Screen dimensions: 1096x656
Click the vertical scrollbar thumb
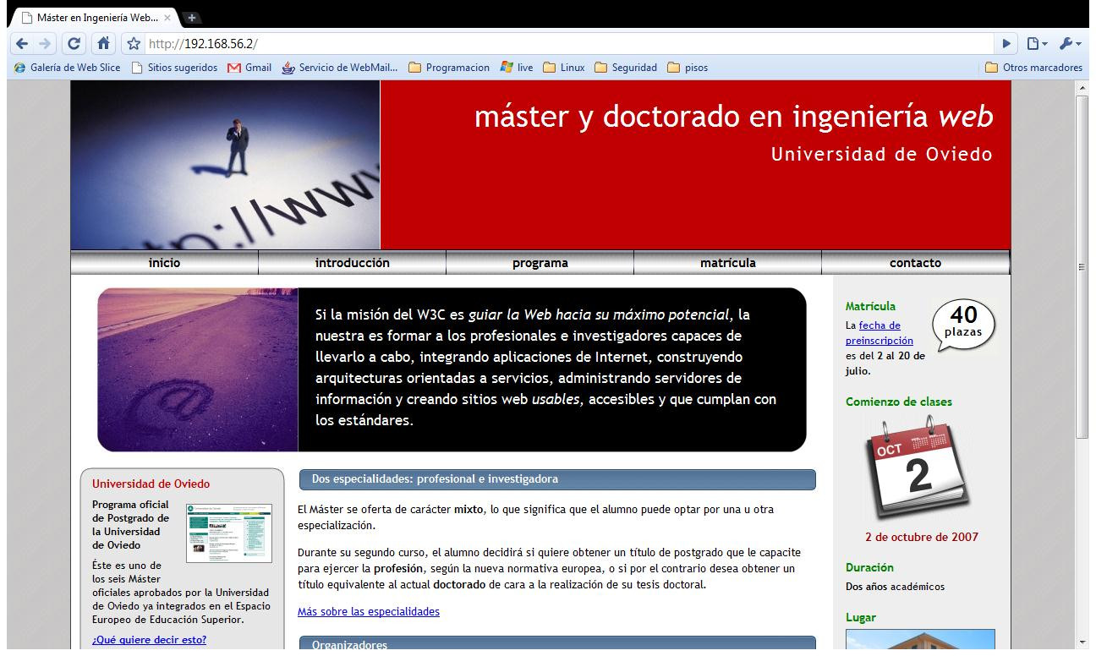pyautogui.click(x=1082, y=266)
